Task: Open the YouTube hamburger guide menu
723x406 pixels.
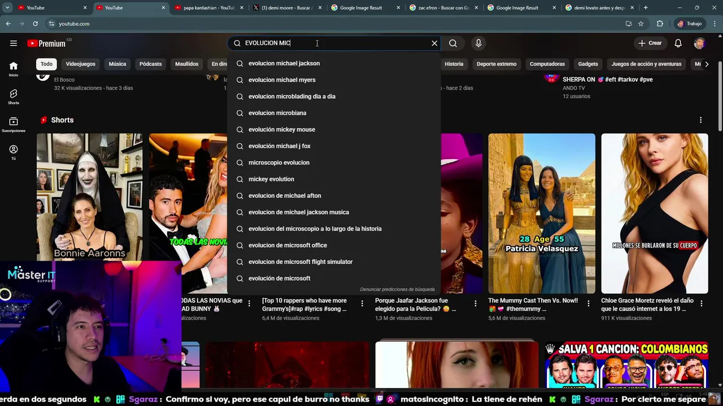Action: (13, 43)
